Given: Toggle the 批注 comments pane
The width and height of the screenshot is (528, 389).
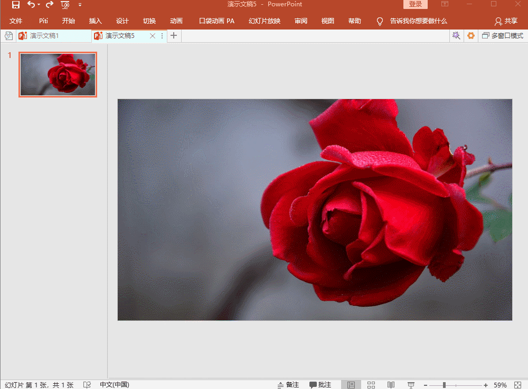Looking at the screenshot, I should [x=320, y=385].
